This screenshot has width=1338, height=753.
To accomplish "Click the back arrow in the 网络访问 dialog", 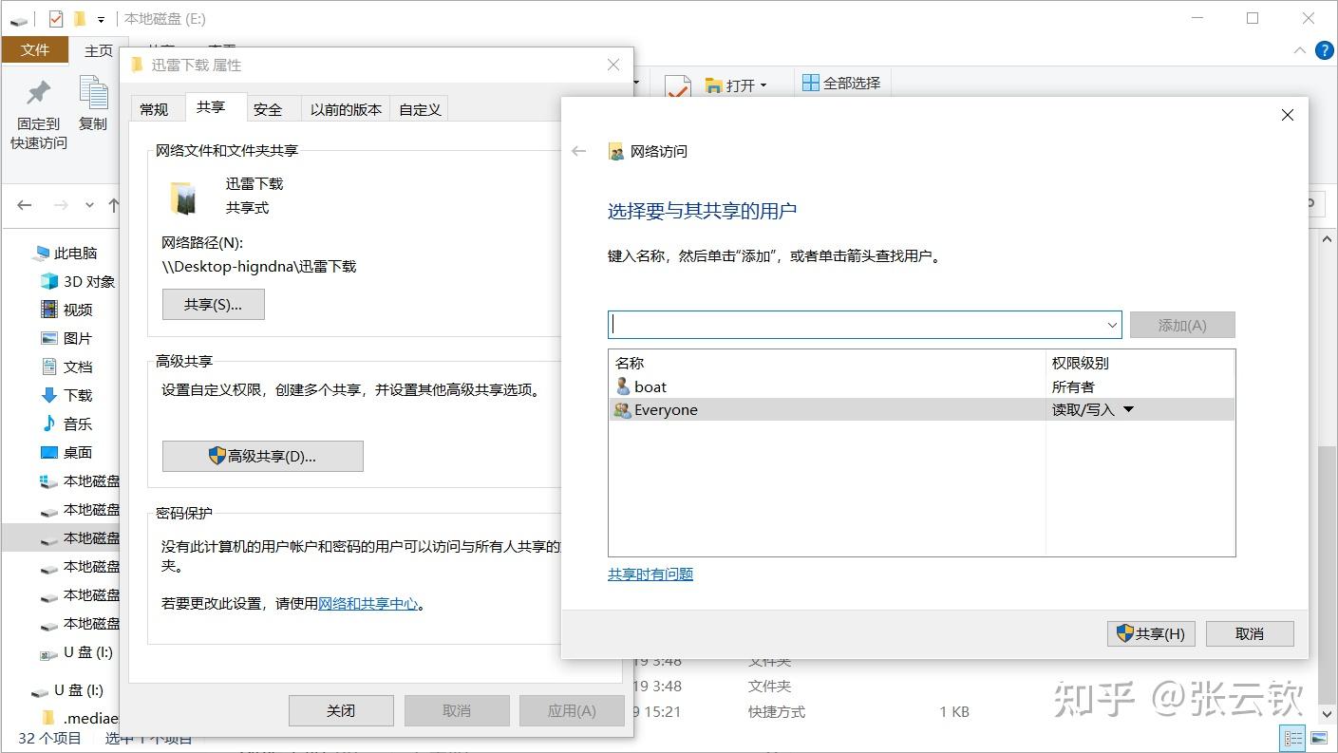I will point(578,150).
